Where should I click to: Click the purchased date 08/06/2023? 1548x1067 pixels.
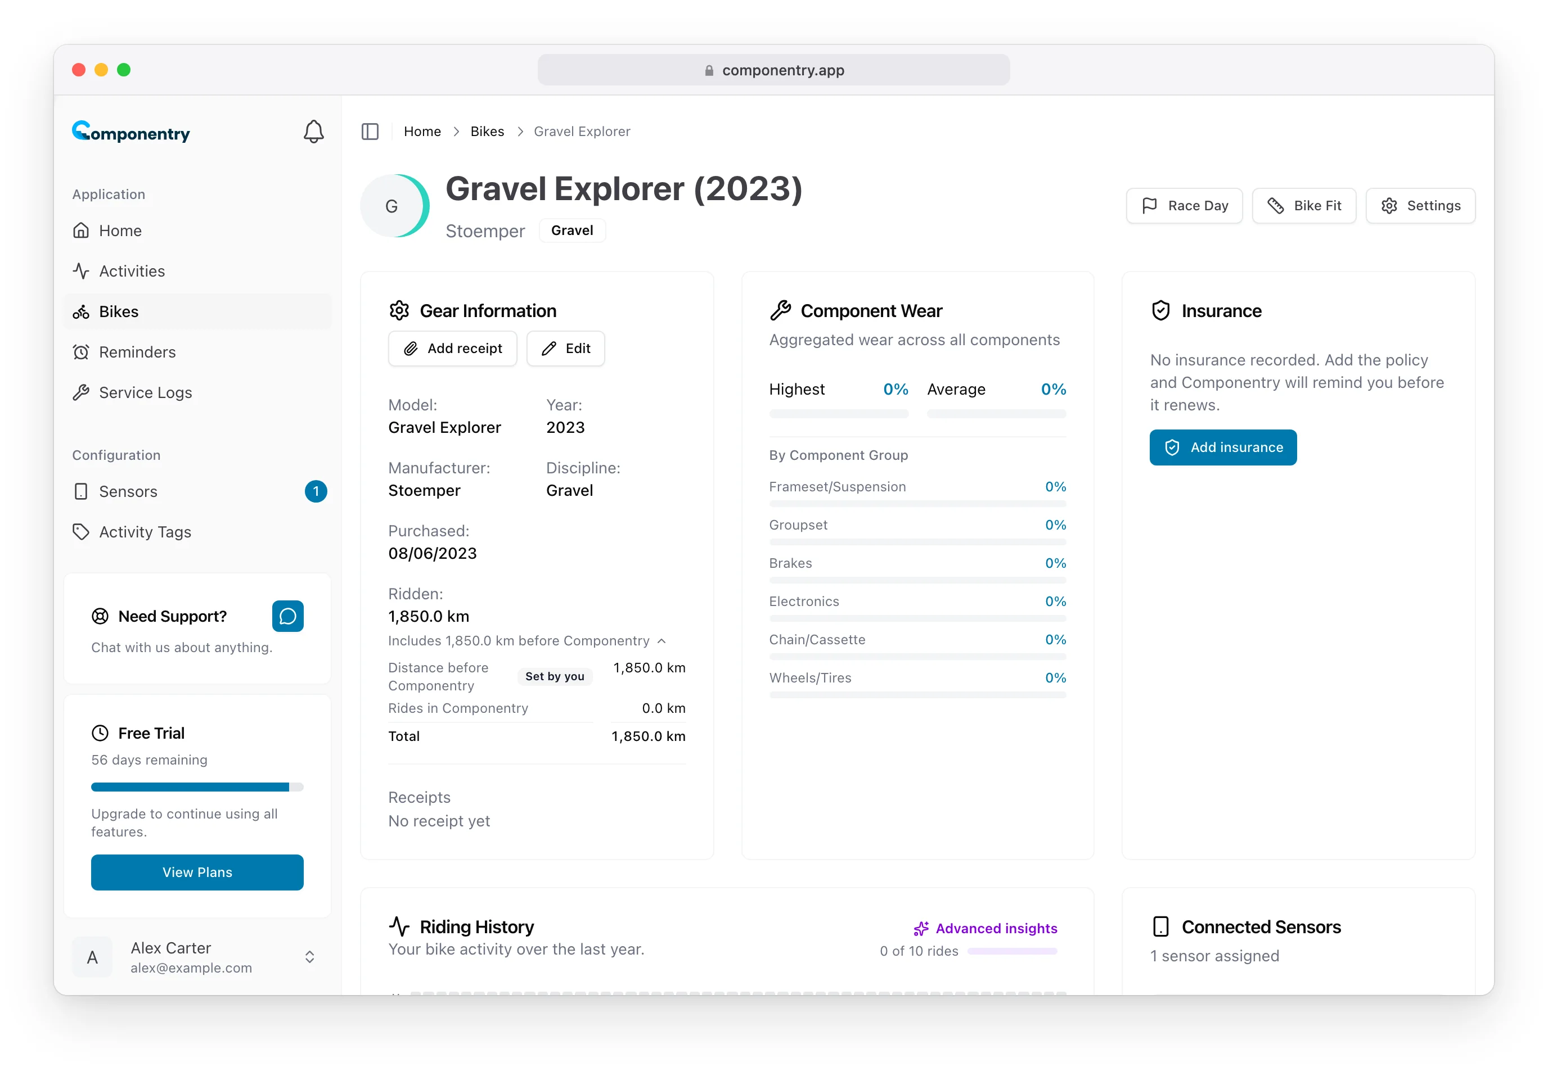pos(433,554)
